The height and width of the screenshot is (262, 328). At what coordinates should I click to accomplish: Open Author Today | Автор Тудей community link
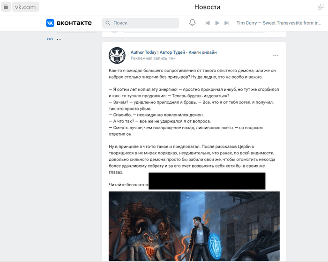pyautogui.click(x=173, y=52)
